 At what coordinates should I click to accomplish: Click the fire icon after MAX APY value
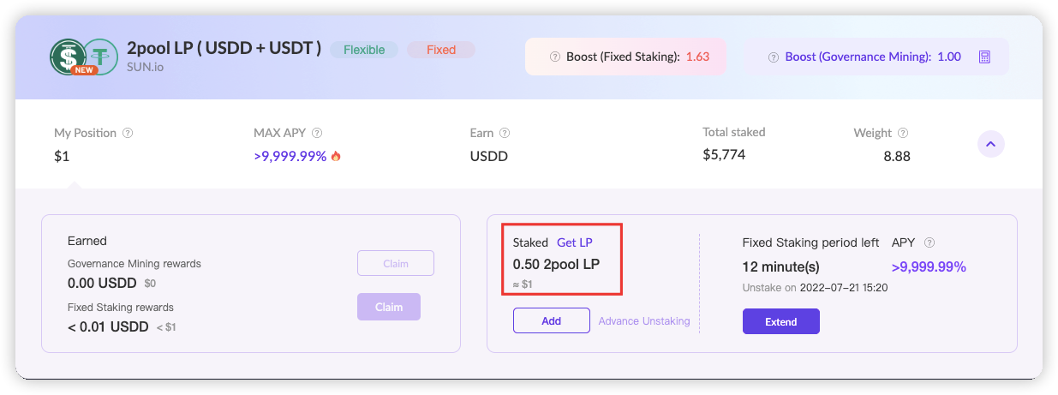pyautogui.click(x=336, y=156)
